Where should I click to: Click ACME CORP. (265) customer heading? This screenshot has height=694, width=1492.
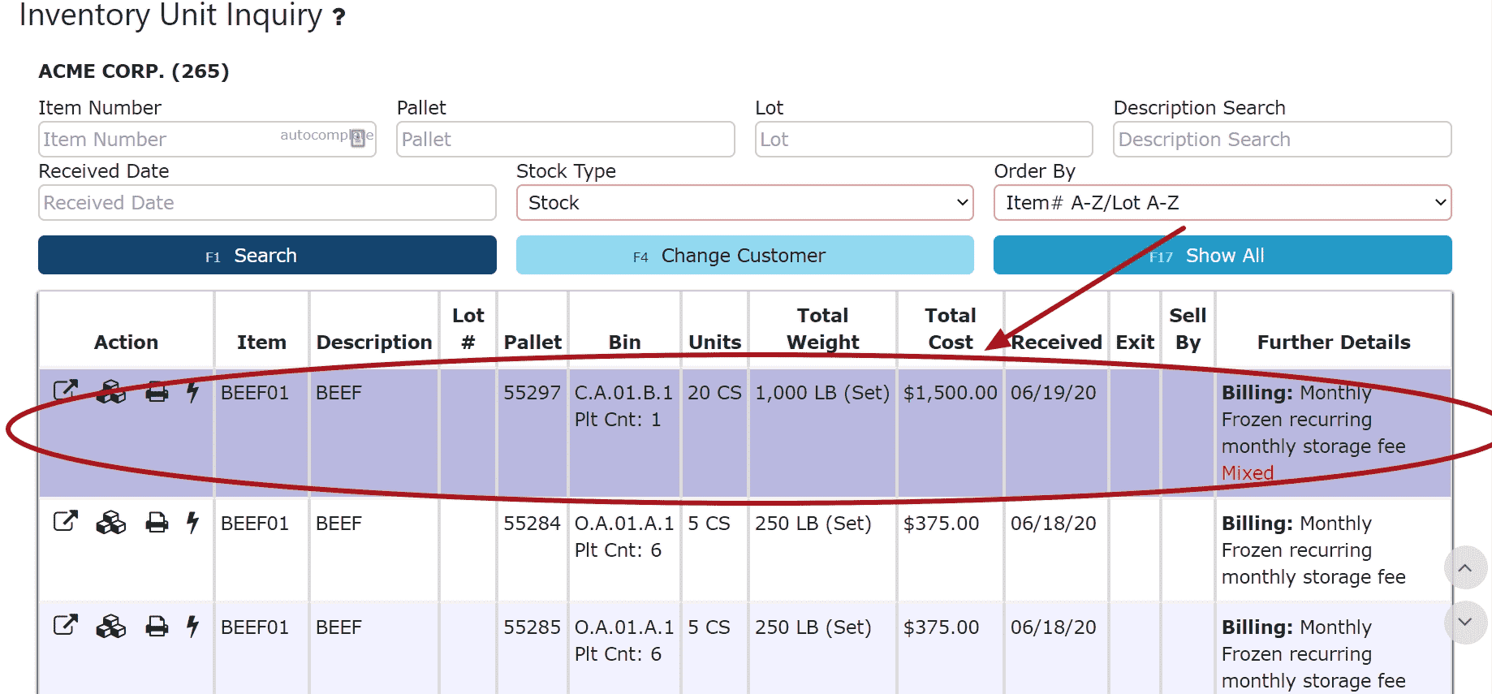coord(134,71)
